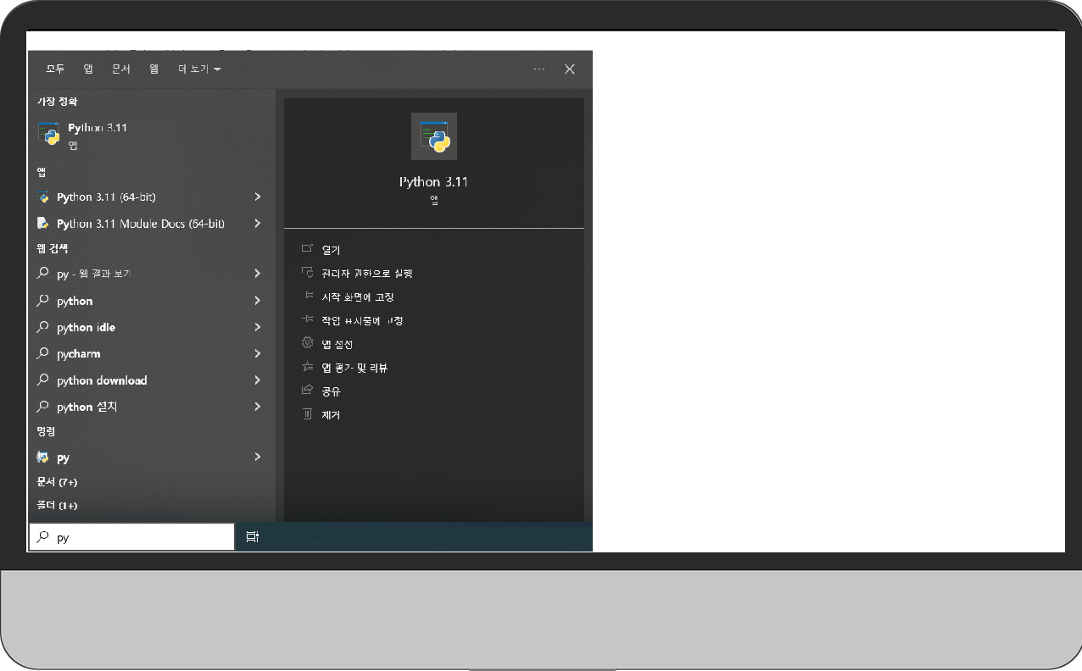1082x671 pixels.
Task: Switch to the 웹 search tab
Action: pyautogui.click(x=153, y=69)
